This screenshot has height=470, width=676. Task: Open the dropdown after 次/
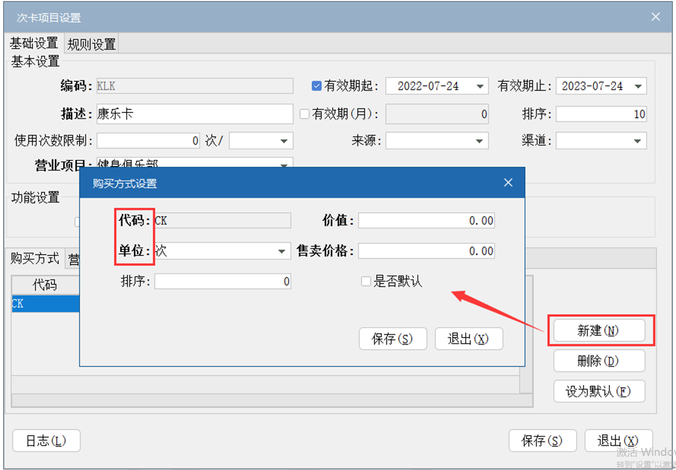(284, 141)
